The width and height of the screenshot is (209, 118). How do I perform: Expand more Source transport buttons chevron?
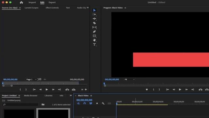[x=82, y=89]
